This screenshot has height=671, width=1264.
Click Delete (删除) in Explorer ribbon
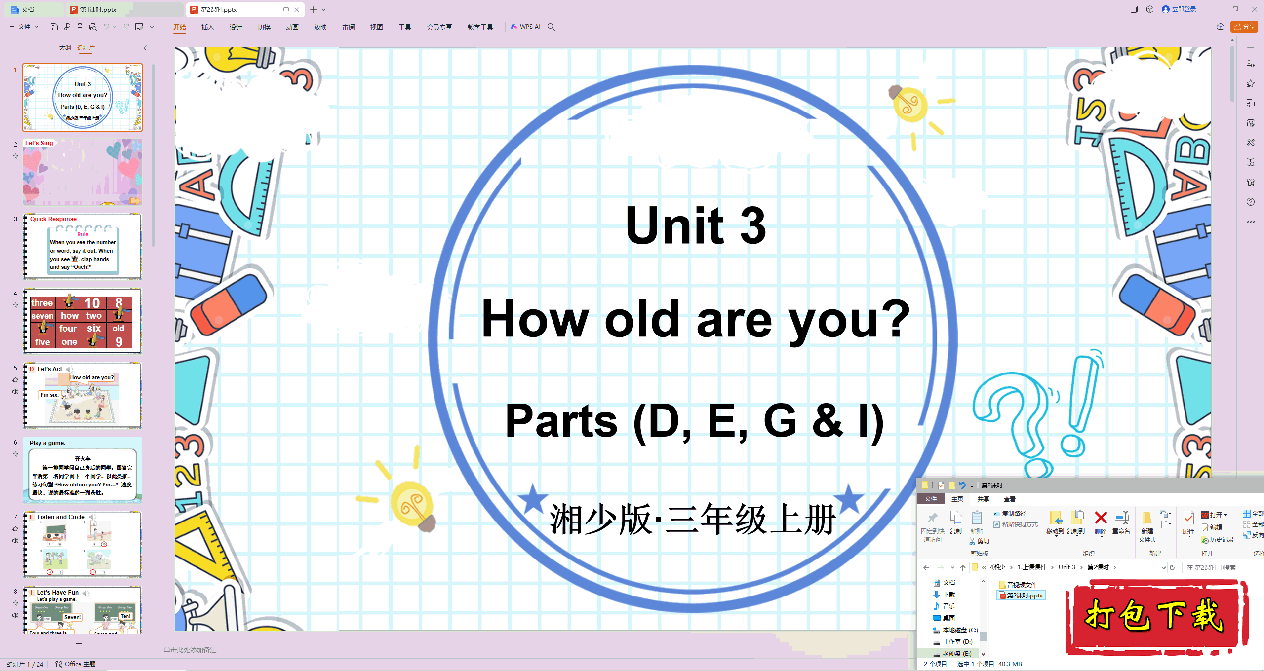coord(1101,523)
